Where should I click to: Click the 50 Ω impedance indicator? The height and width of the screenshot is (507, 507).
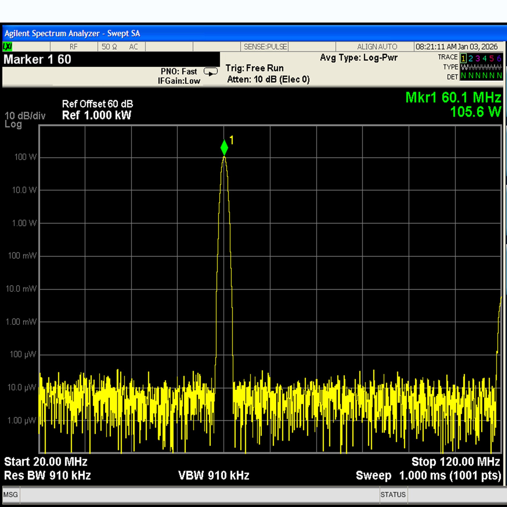point(109,47)
